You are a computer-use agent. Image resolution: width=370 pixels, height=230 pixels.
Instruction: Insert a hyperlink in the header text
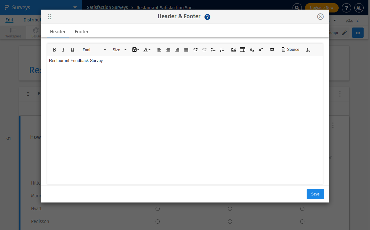[272, 50]
